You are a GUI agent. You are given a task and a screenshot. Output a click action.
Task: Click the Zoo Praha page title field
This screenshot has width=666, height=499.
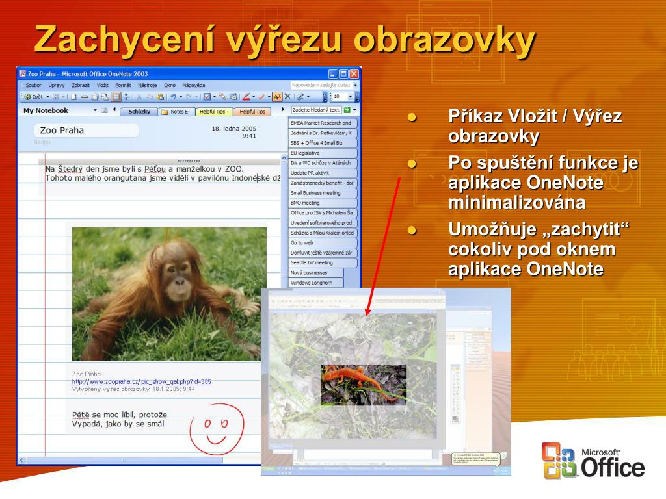click(87, 130)
